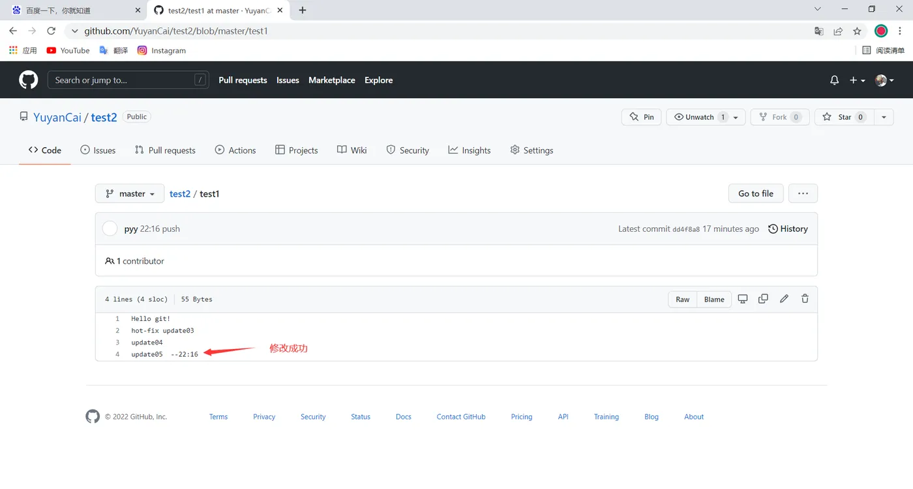913x489 pixels.
Task: Open the commit History
Action: tap(788, 229)
